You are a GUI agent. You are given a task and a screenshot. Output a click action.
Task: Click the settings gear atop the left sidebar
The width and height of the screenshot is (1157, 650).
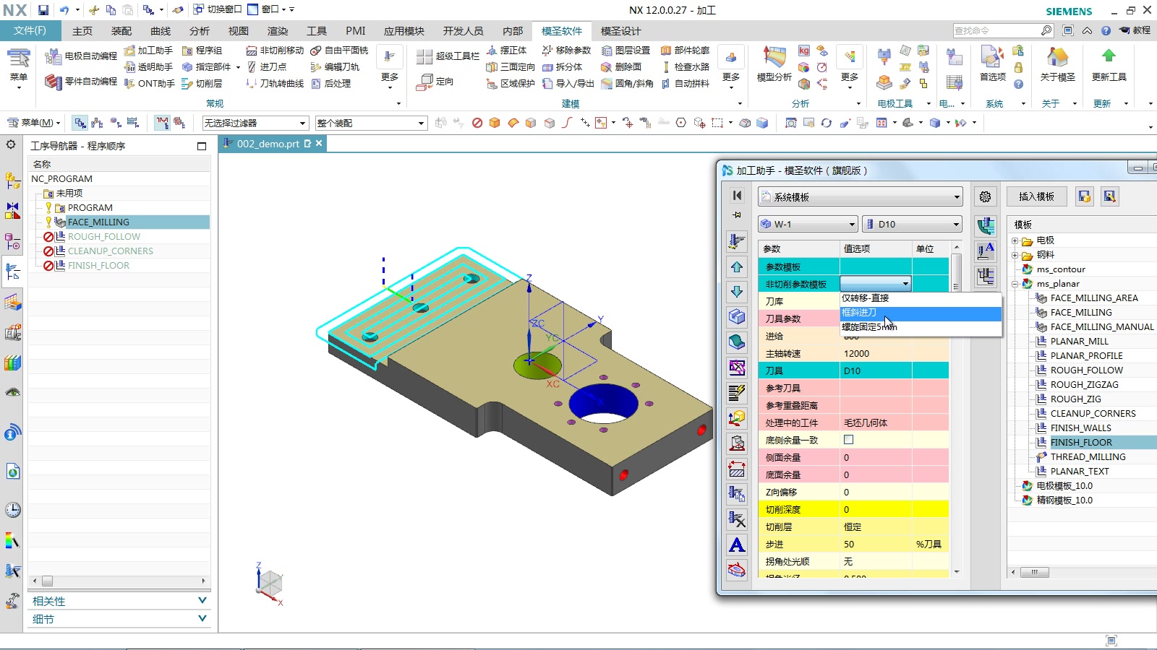(x=11, y=144)
